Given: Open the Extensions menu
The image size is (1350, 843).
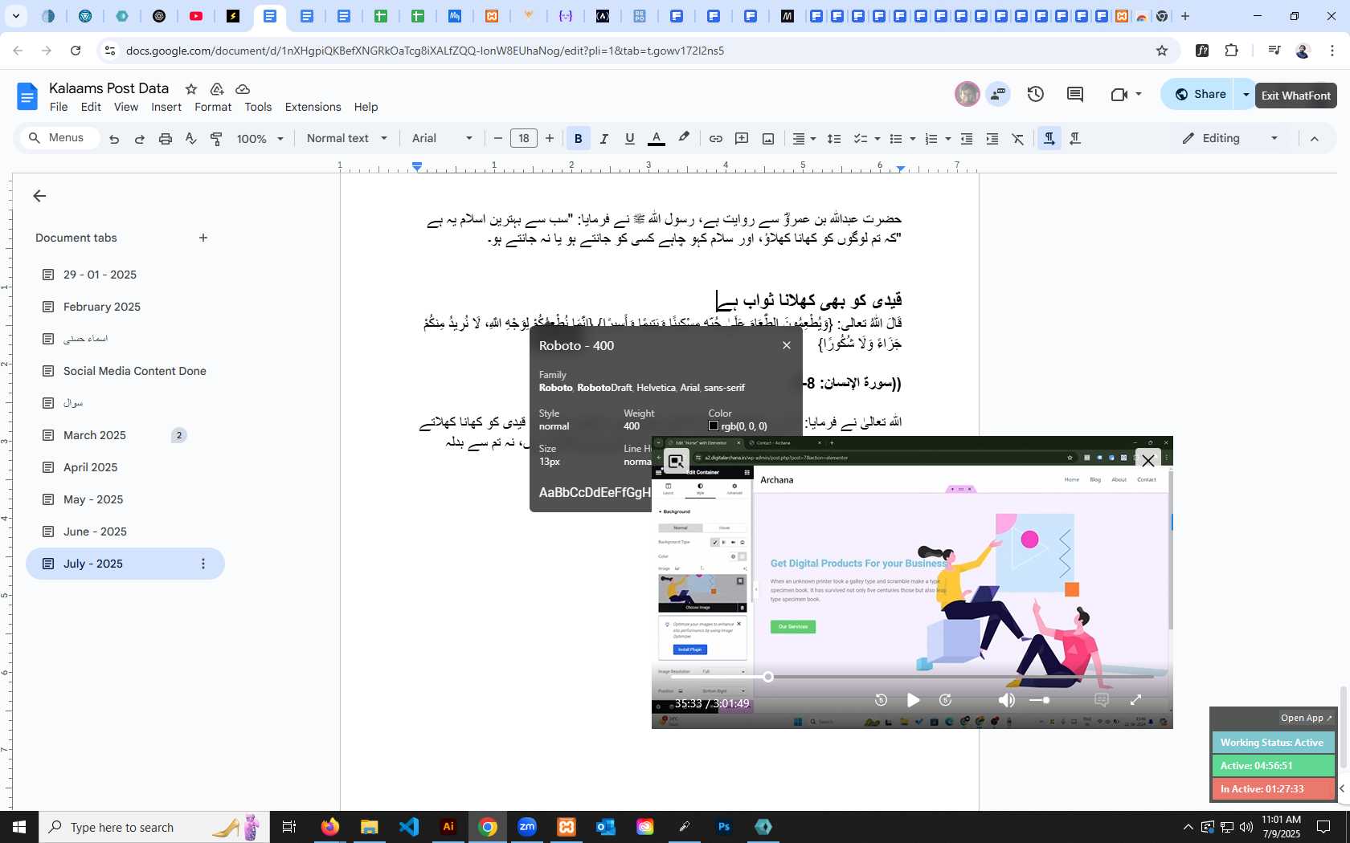Looking at the screenshot, I should pyautogui.click(x=313, y=107).
